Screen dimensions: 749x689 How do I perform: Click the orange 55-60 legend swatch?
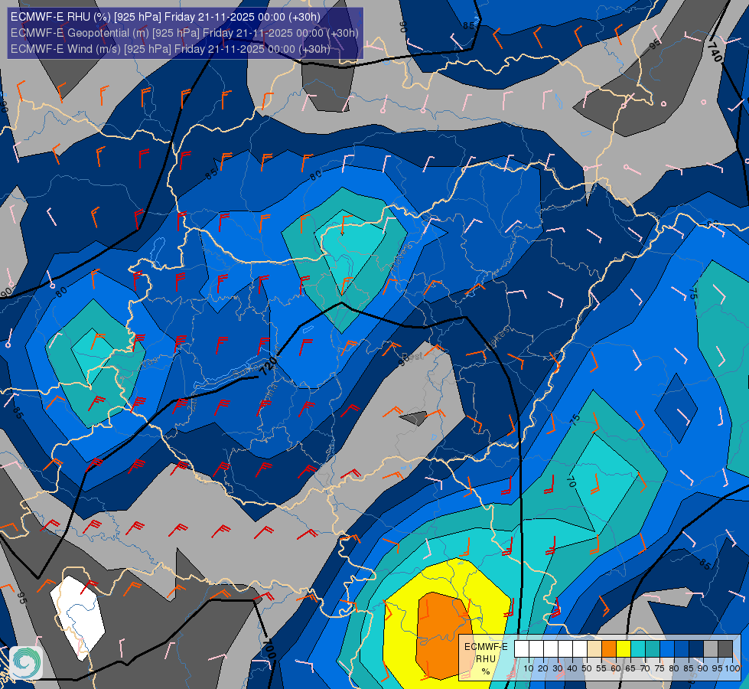coord(609,648)
